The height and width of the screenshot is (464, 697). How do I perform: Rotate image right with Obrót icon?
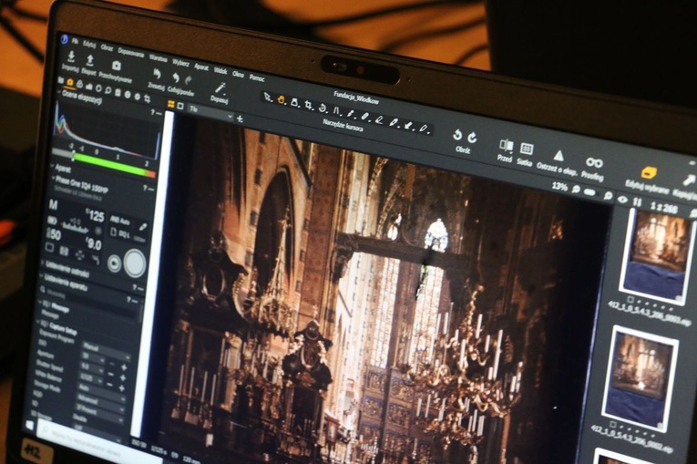(472, 138)
